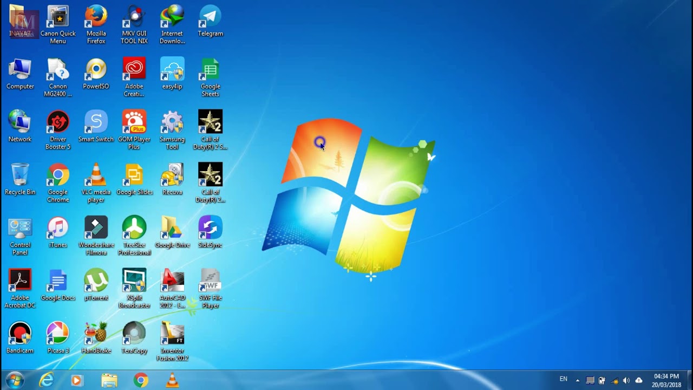Select the Wondershare Filmora desktop icon
Viewport: 693px width, 390px height.
pyautogui.click(x=96, y=236)
